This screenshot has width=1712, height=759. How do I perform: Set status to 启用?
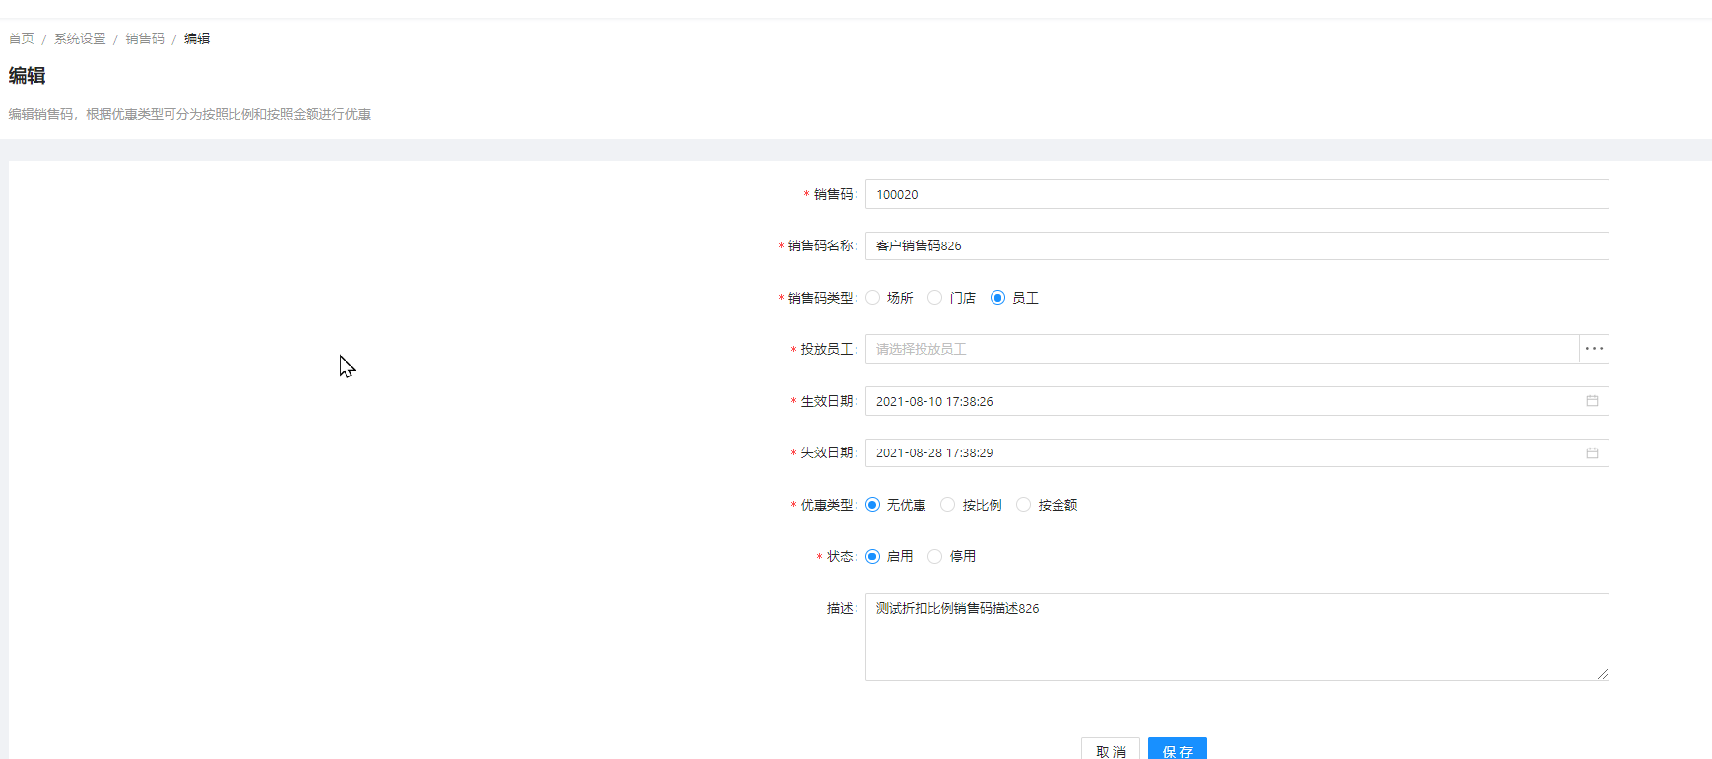(x=873, y=556)
